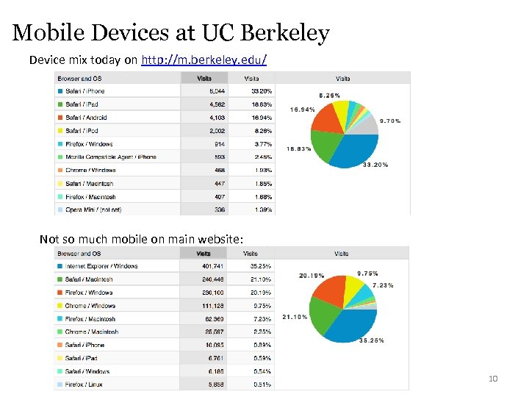Click the green swatch beside Mozilla Compatible Agent
This screenshot has height=397, width=529.
coord(60,157)
